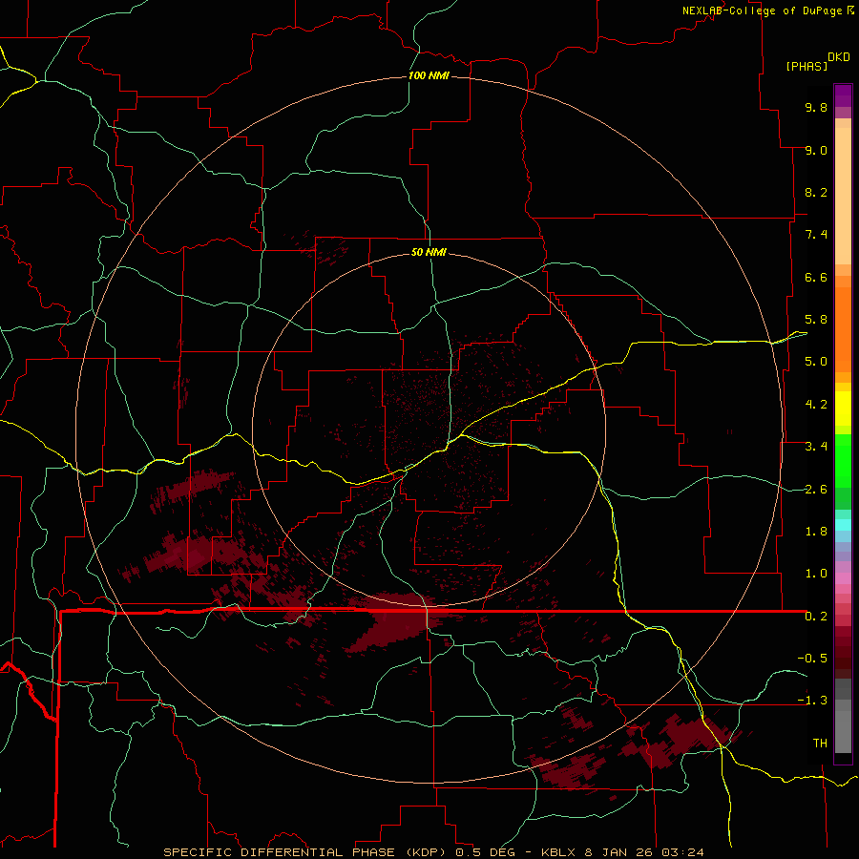Click the 0.2 color scale value

[x=816, y=617]
